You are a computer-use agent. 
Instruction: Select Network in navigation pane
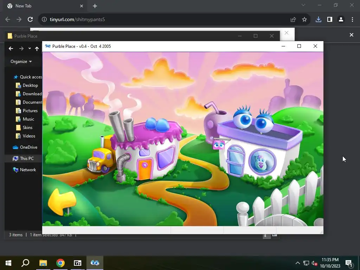(x=24, y=170)
